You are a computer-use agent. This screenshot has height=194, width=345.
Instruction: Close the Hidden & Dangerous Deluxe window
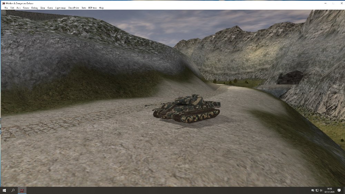tap(342, 3)
